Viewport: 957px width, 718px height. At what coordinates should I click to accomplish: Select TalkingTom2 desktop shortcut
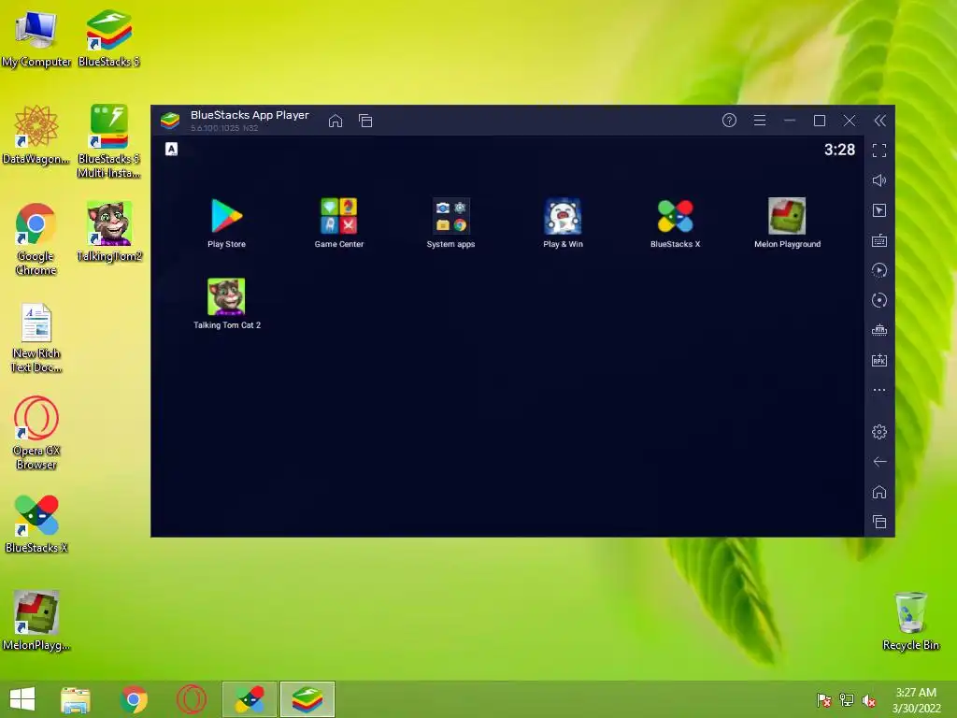tap(108, 232)
